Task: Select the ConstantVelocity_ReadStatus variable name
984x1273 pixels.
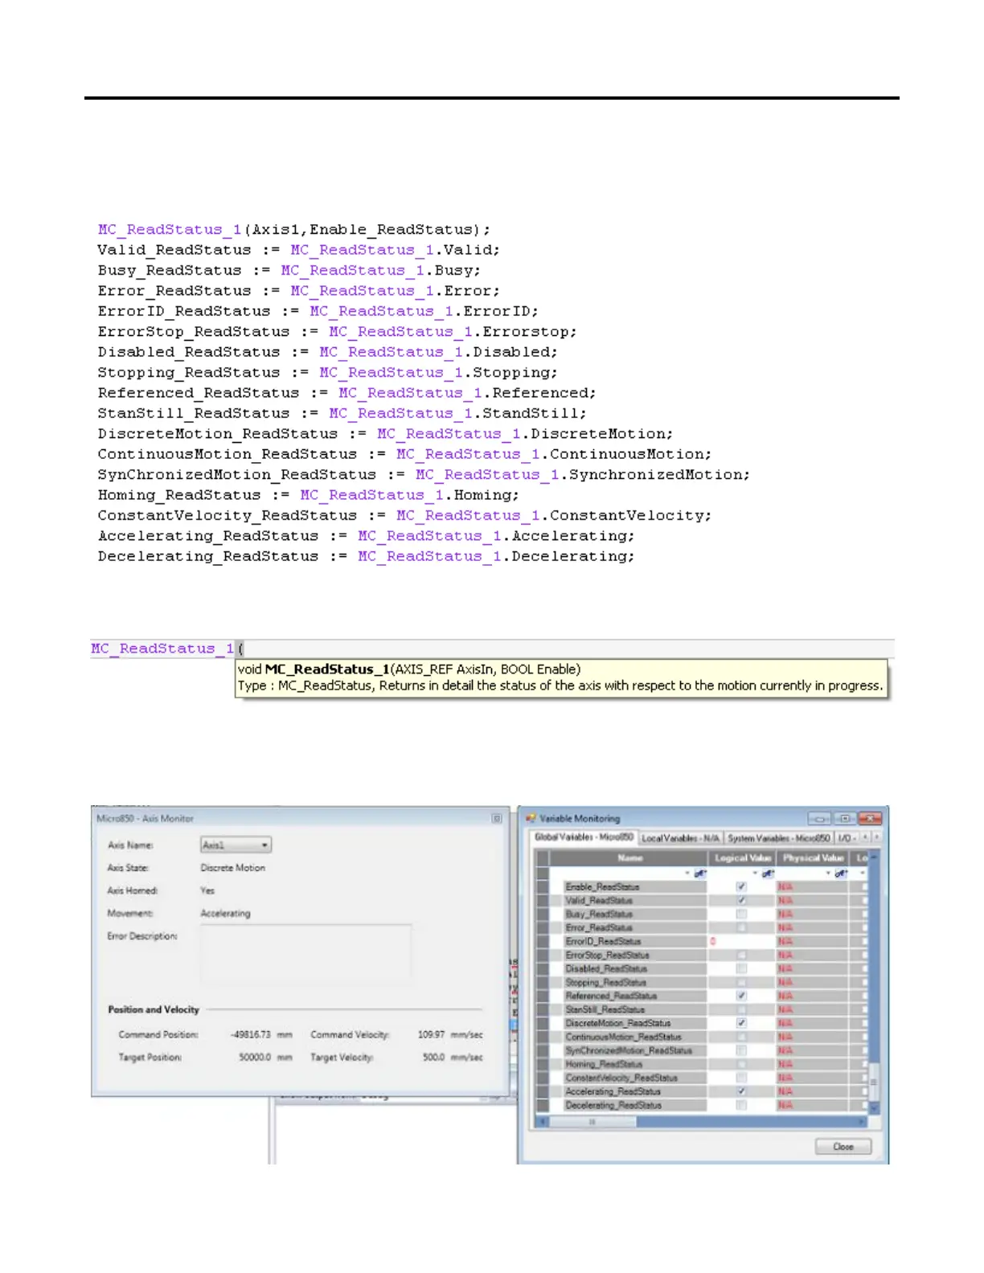Action: (x=621, y=1078)
